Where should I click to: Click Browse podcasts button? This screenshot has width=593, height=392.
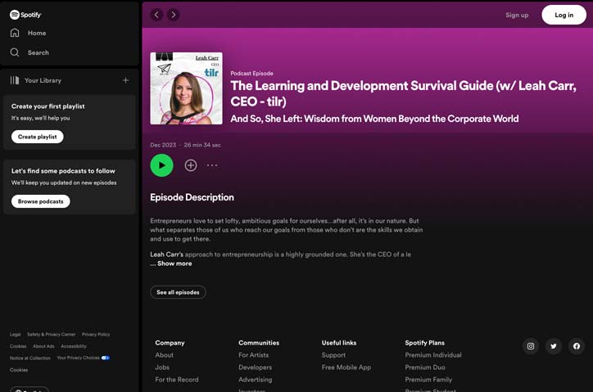click(x=40, y=201)
